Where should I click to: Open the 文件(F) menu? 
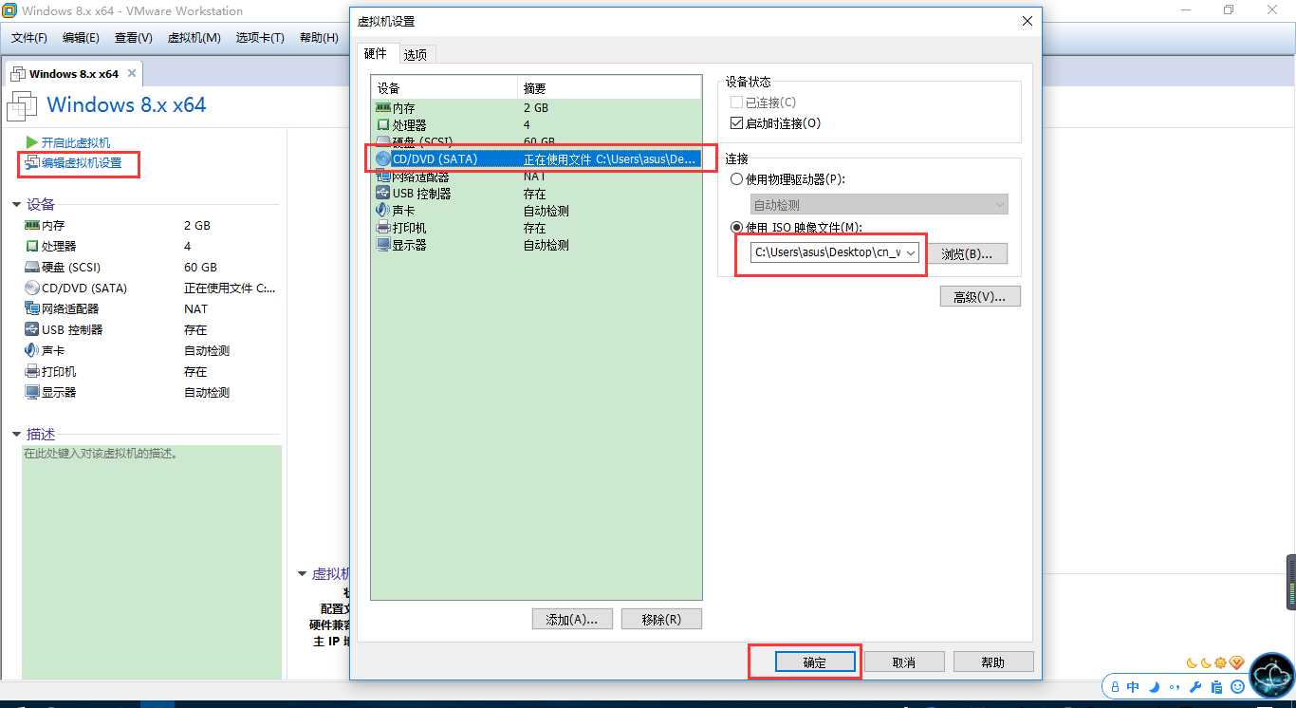(x=29, y=38)
